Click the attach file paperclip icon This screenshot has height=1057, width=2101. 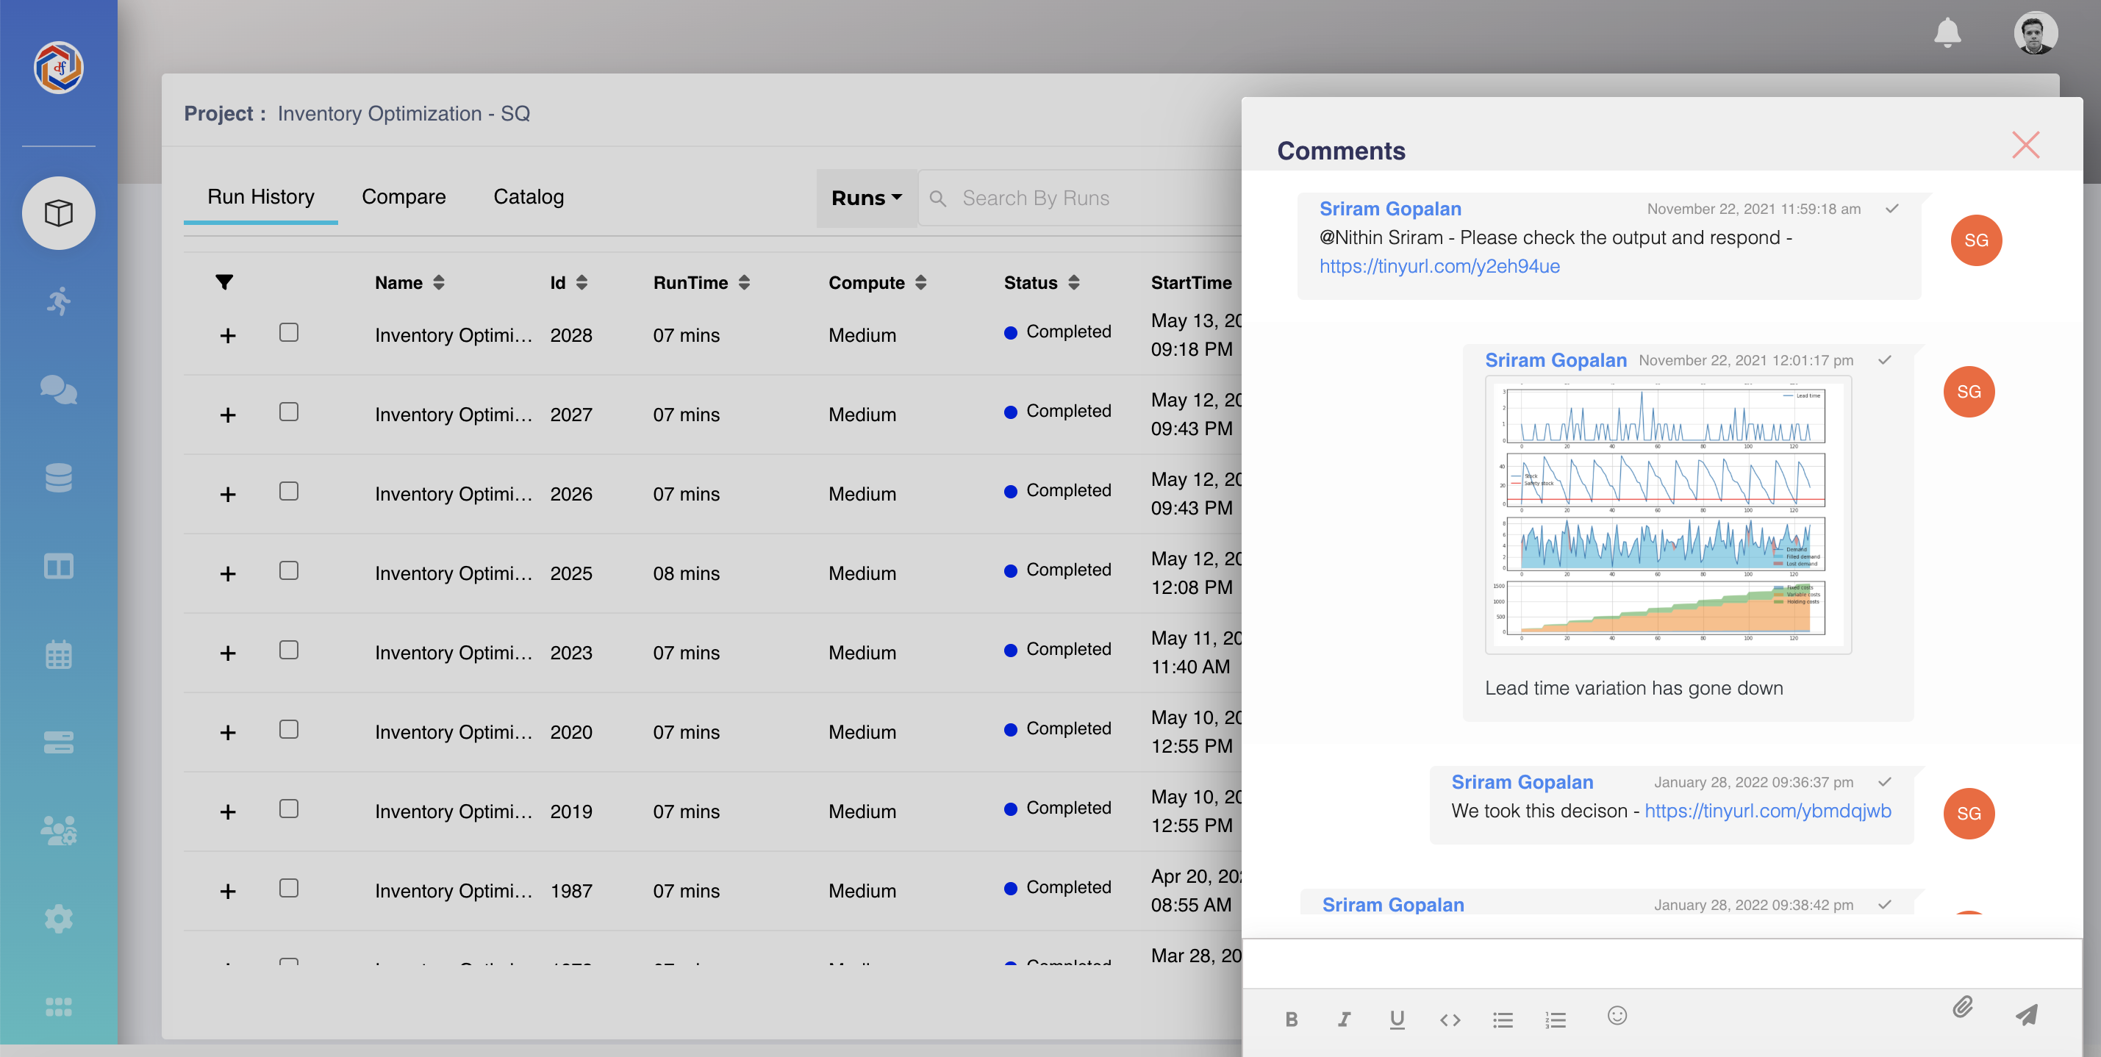coord(1962,1007)
